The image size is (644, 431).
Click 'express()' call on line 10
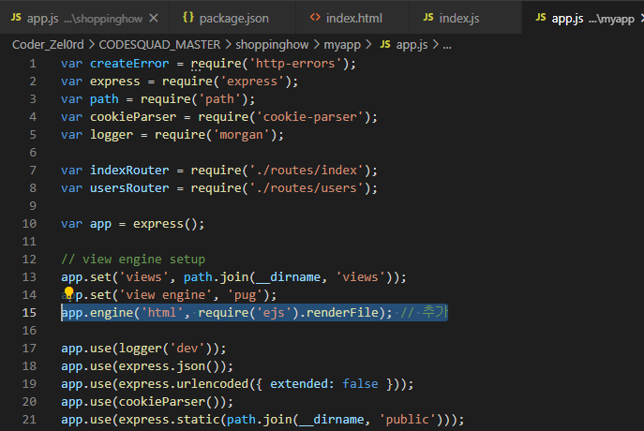(x=166, y=224)
